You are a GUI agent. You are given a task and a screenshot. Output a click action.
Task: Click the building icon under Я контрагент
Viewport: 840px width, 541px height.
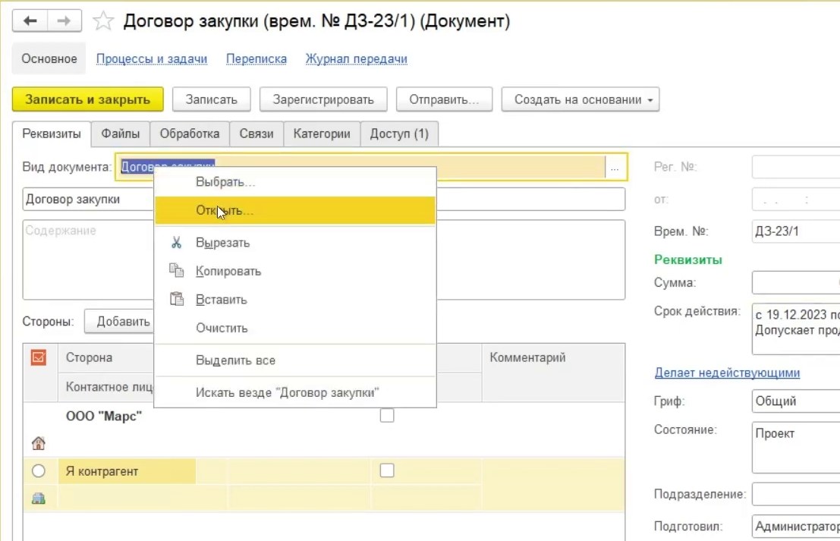(x=38, y=499)
